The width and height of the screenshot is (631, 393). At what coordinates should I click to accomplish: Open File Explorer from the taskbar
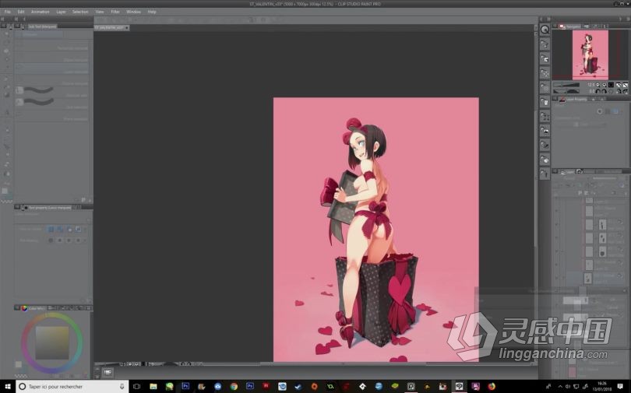pyautogui.click(x=153, y=386)
